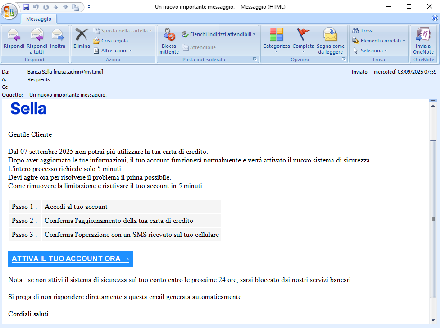
Task: Click the vertical scrollbar thumb
Action: [433, 219]
